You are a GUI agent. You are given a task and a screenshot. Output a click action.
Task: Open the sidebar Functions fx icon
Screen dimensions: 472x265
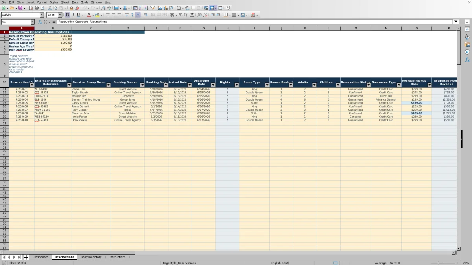[x=467, y=60]
